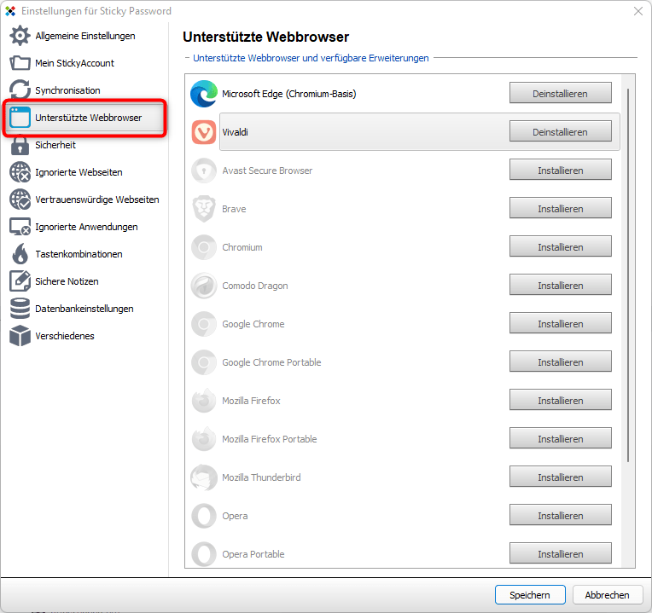652x613 pixels.
Task: Click the Vivaldi row label
Action: (235, 132)
